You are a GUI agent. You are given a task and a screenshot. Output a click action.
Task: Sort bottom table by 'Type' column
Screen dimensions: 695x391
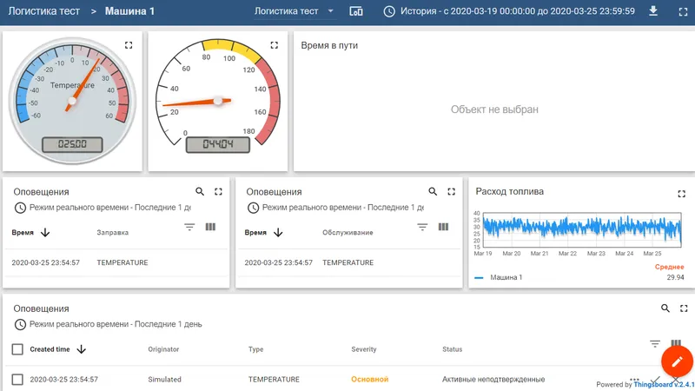(x=255, y=349)
